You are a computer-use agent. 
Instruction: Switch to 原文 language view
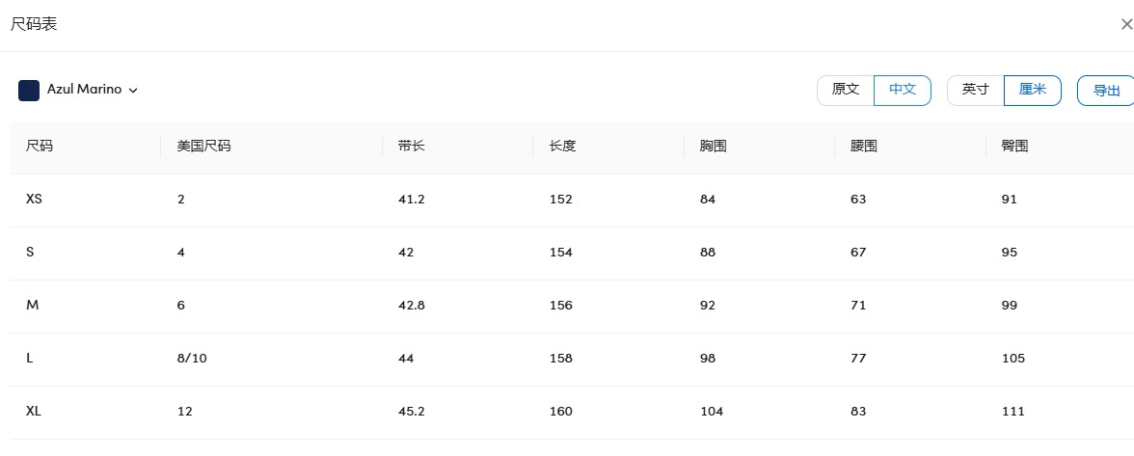coord(846,90)
